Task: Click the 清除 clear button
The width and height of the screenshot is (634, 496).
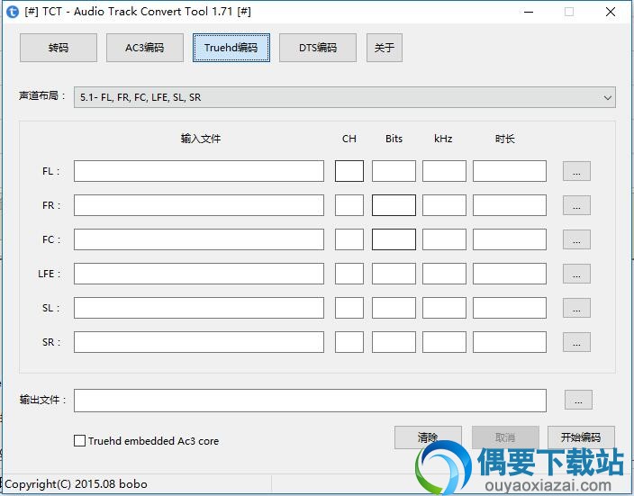Action: point(428,437)
